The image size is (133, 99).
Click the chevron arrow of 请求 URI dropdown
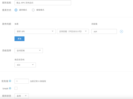tap(52, 31)
